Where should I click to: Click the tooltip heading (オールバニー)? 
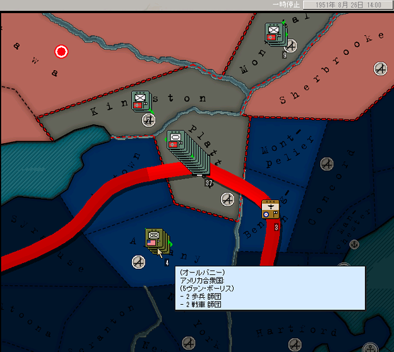[203, 273]
